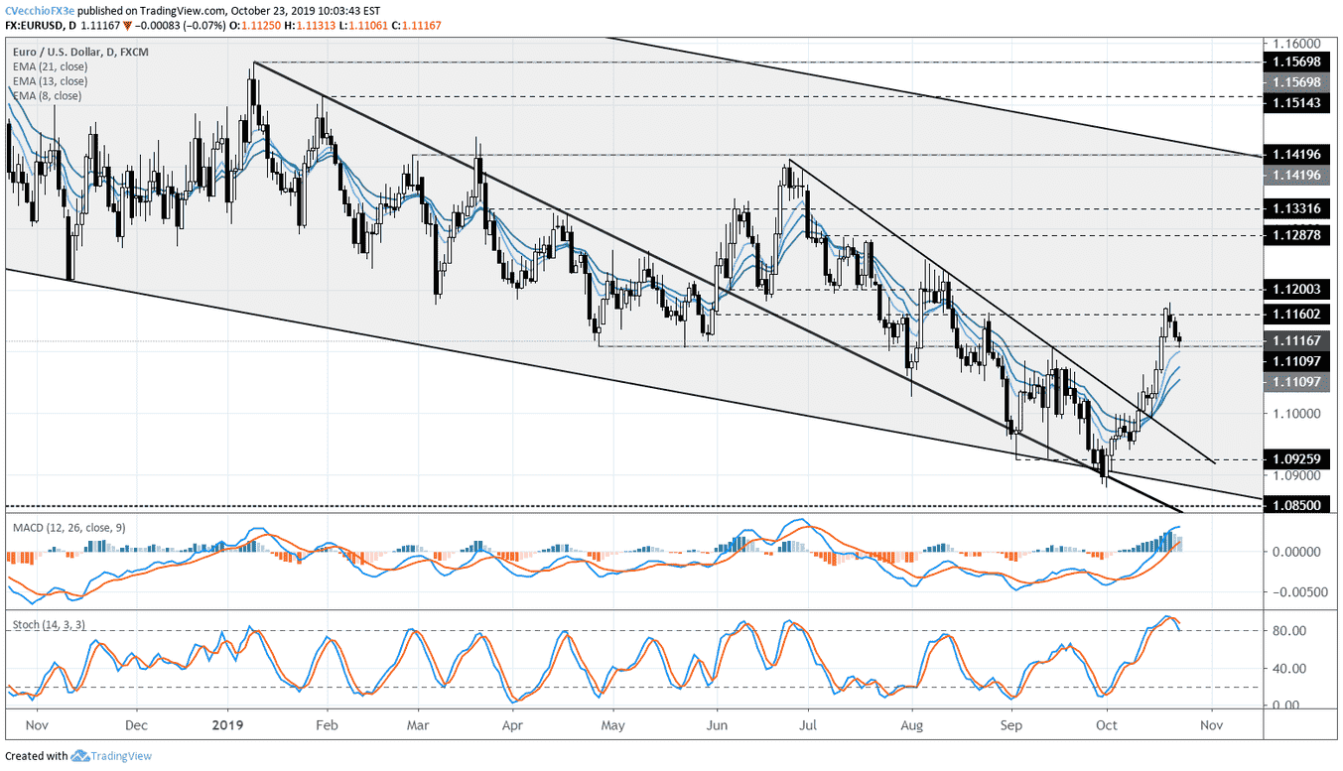This screenshot has width=1343, height=771.
Task: Click the Stoch axis value 80.00
Action: coord(1289,631)
